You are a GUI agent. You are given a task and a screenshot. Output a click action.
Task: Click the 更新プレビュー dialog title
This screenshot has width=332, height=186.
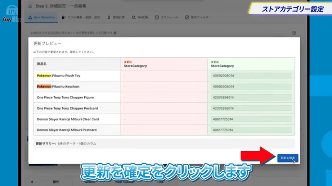click(x=47, y=43)
